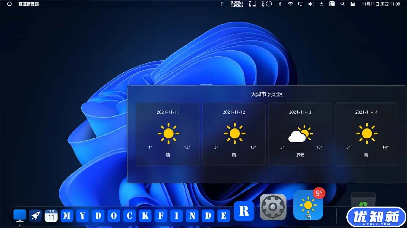
Task: Click the K letter tile in the dock
Action: click(145, 216)
